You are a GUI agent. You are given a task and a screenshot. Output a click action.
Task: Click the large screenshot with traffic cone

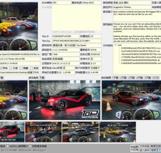tap(131, 100)
